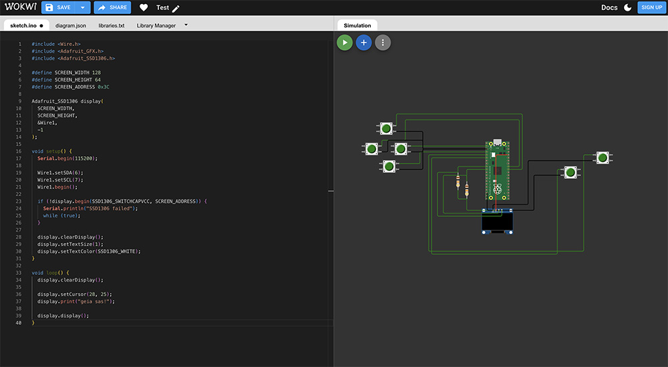668x367 pixels.
Task: Click the 'Wire1.setSDA(6);' code line
Action: 60,172
